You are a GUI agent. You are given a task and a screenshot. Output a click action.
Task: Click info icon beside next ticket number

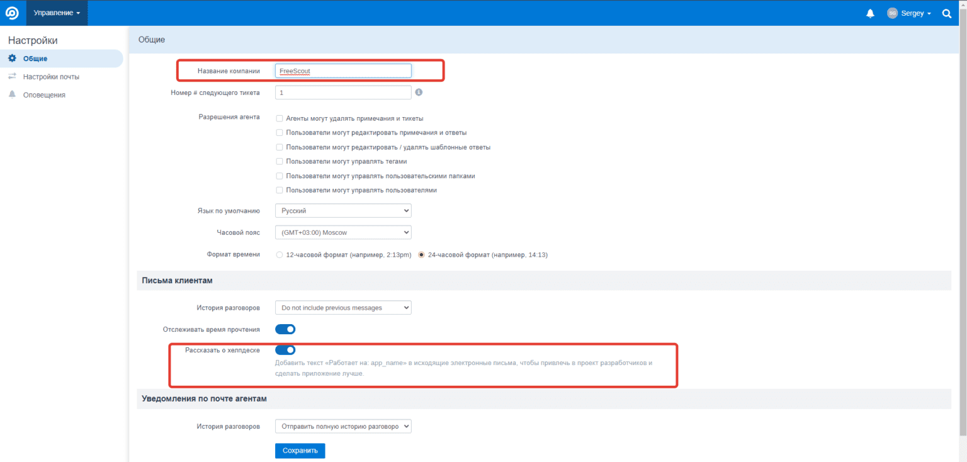tap(419, 93)
